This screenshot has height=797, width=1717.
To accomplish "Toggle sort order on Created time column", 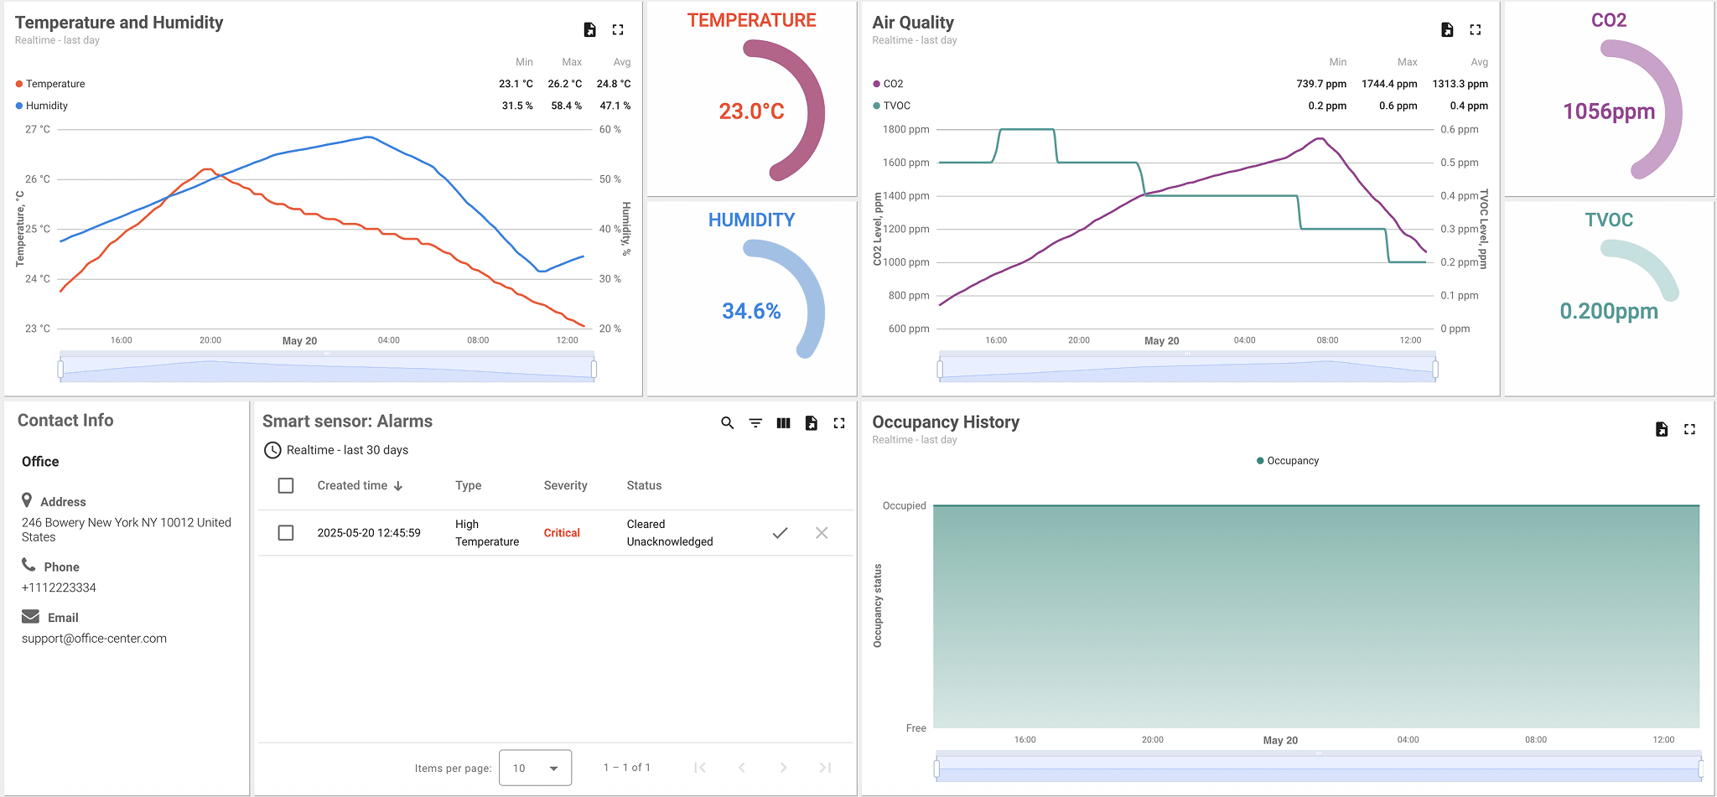I will point(358,485).
